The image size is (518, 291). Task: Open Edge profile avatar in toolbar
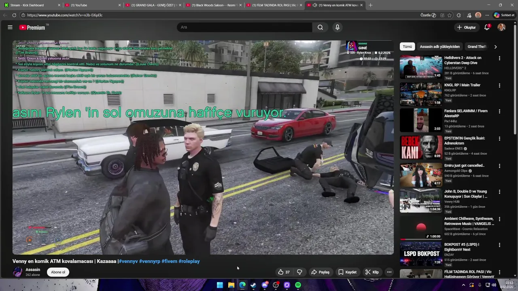478,15
